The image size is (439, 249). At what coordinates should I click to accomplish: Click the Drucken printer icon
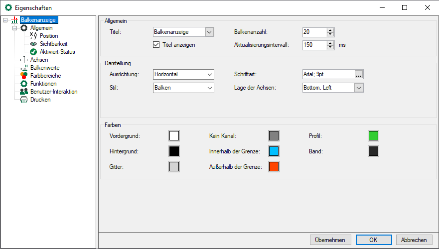(x=23, y=100)
